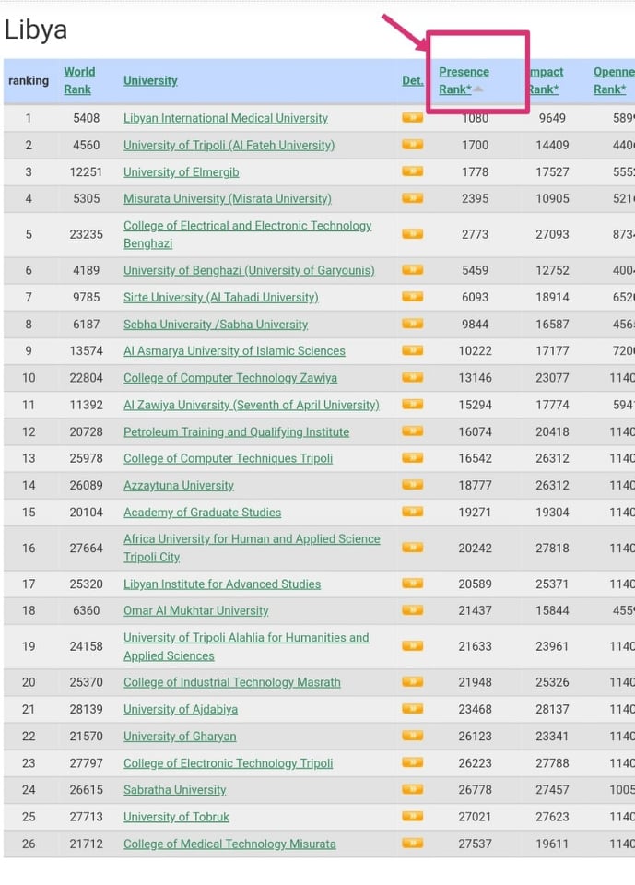
Task: Open Misurata University (Misrata University) link
Action: pos(228,199)
